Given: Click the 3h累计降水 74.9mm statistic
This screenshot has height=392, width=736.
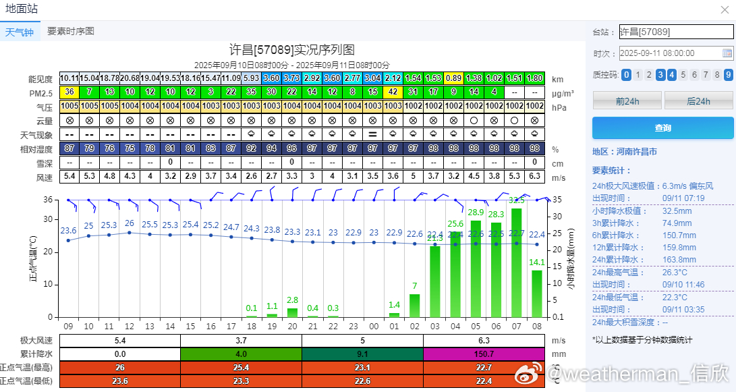Looking at the screenshot, I should [x=642, y=223].
